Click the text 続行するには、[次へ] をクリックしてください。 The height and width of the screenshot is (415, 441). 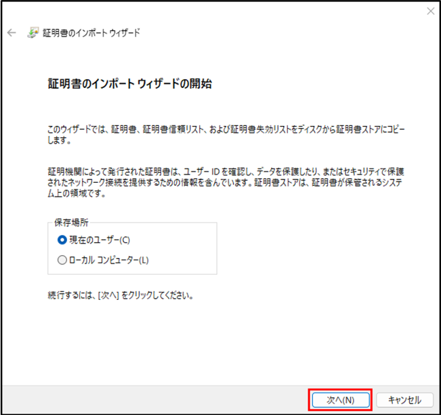121,295
